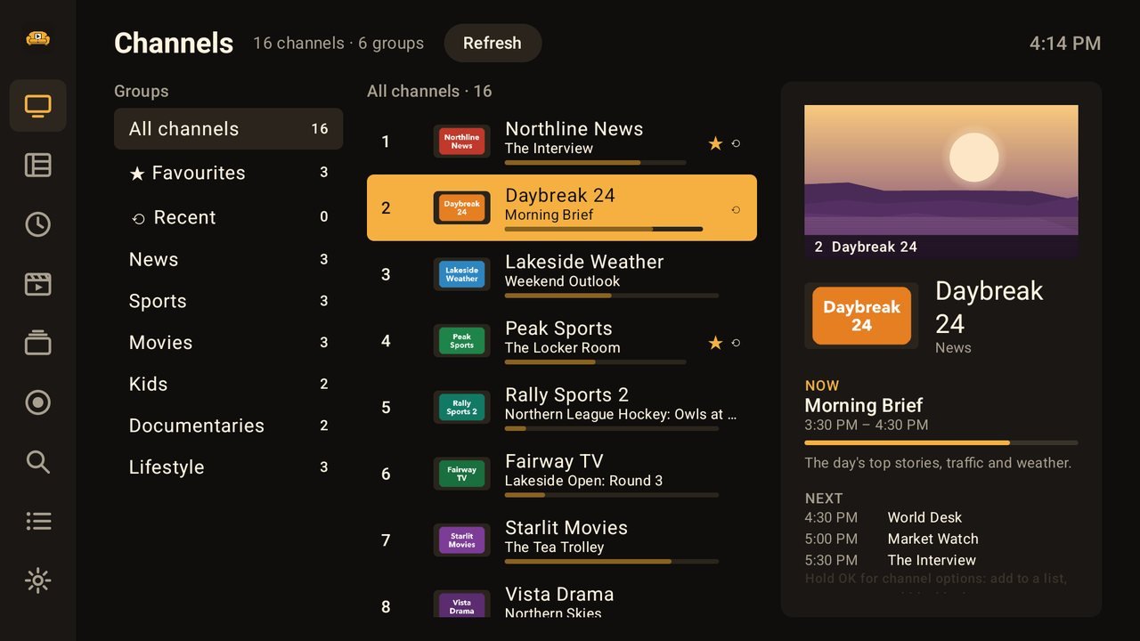Click the large Daybreak 24 logo in the details panel
1140x641 pixels.
click(861, 316)
